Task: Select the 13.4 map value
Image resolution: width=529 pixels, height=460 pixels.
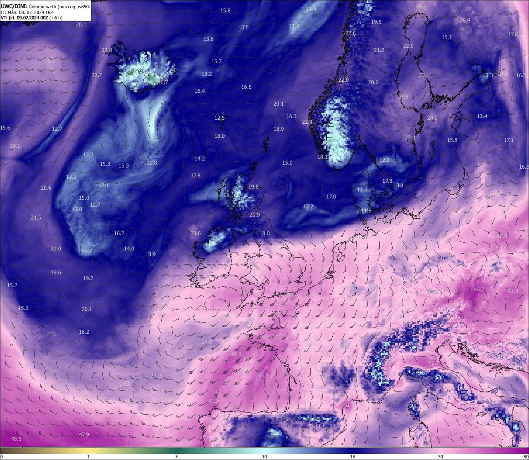Action: [482, 116]
